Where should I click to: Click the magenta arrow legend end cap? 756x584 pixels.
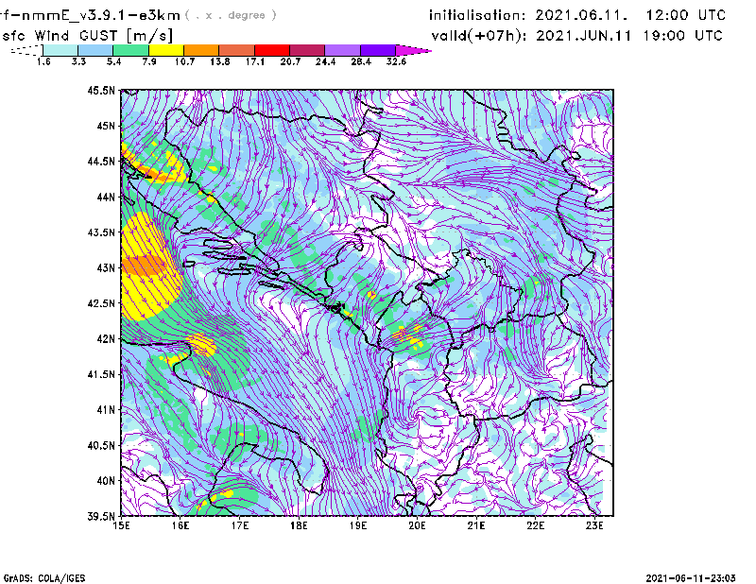click(413, 50)
